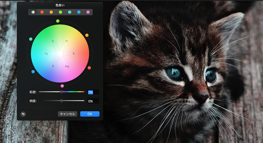
Task: Click the green handle above the hue wheel
Action: (x=58, y=21)
